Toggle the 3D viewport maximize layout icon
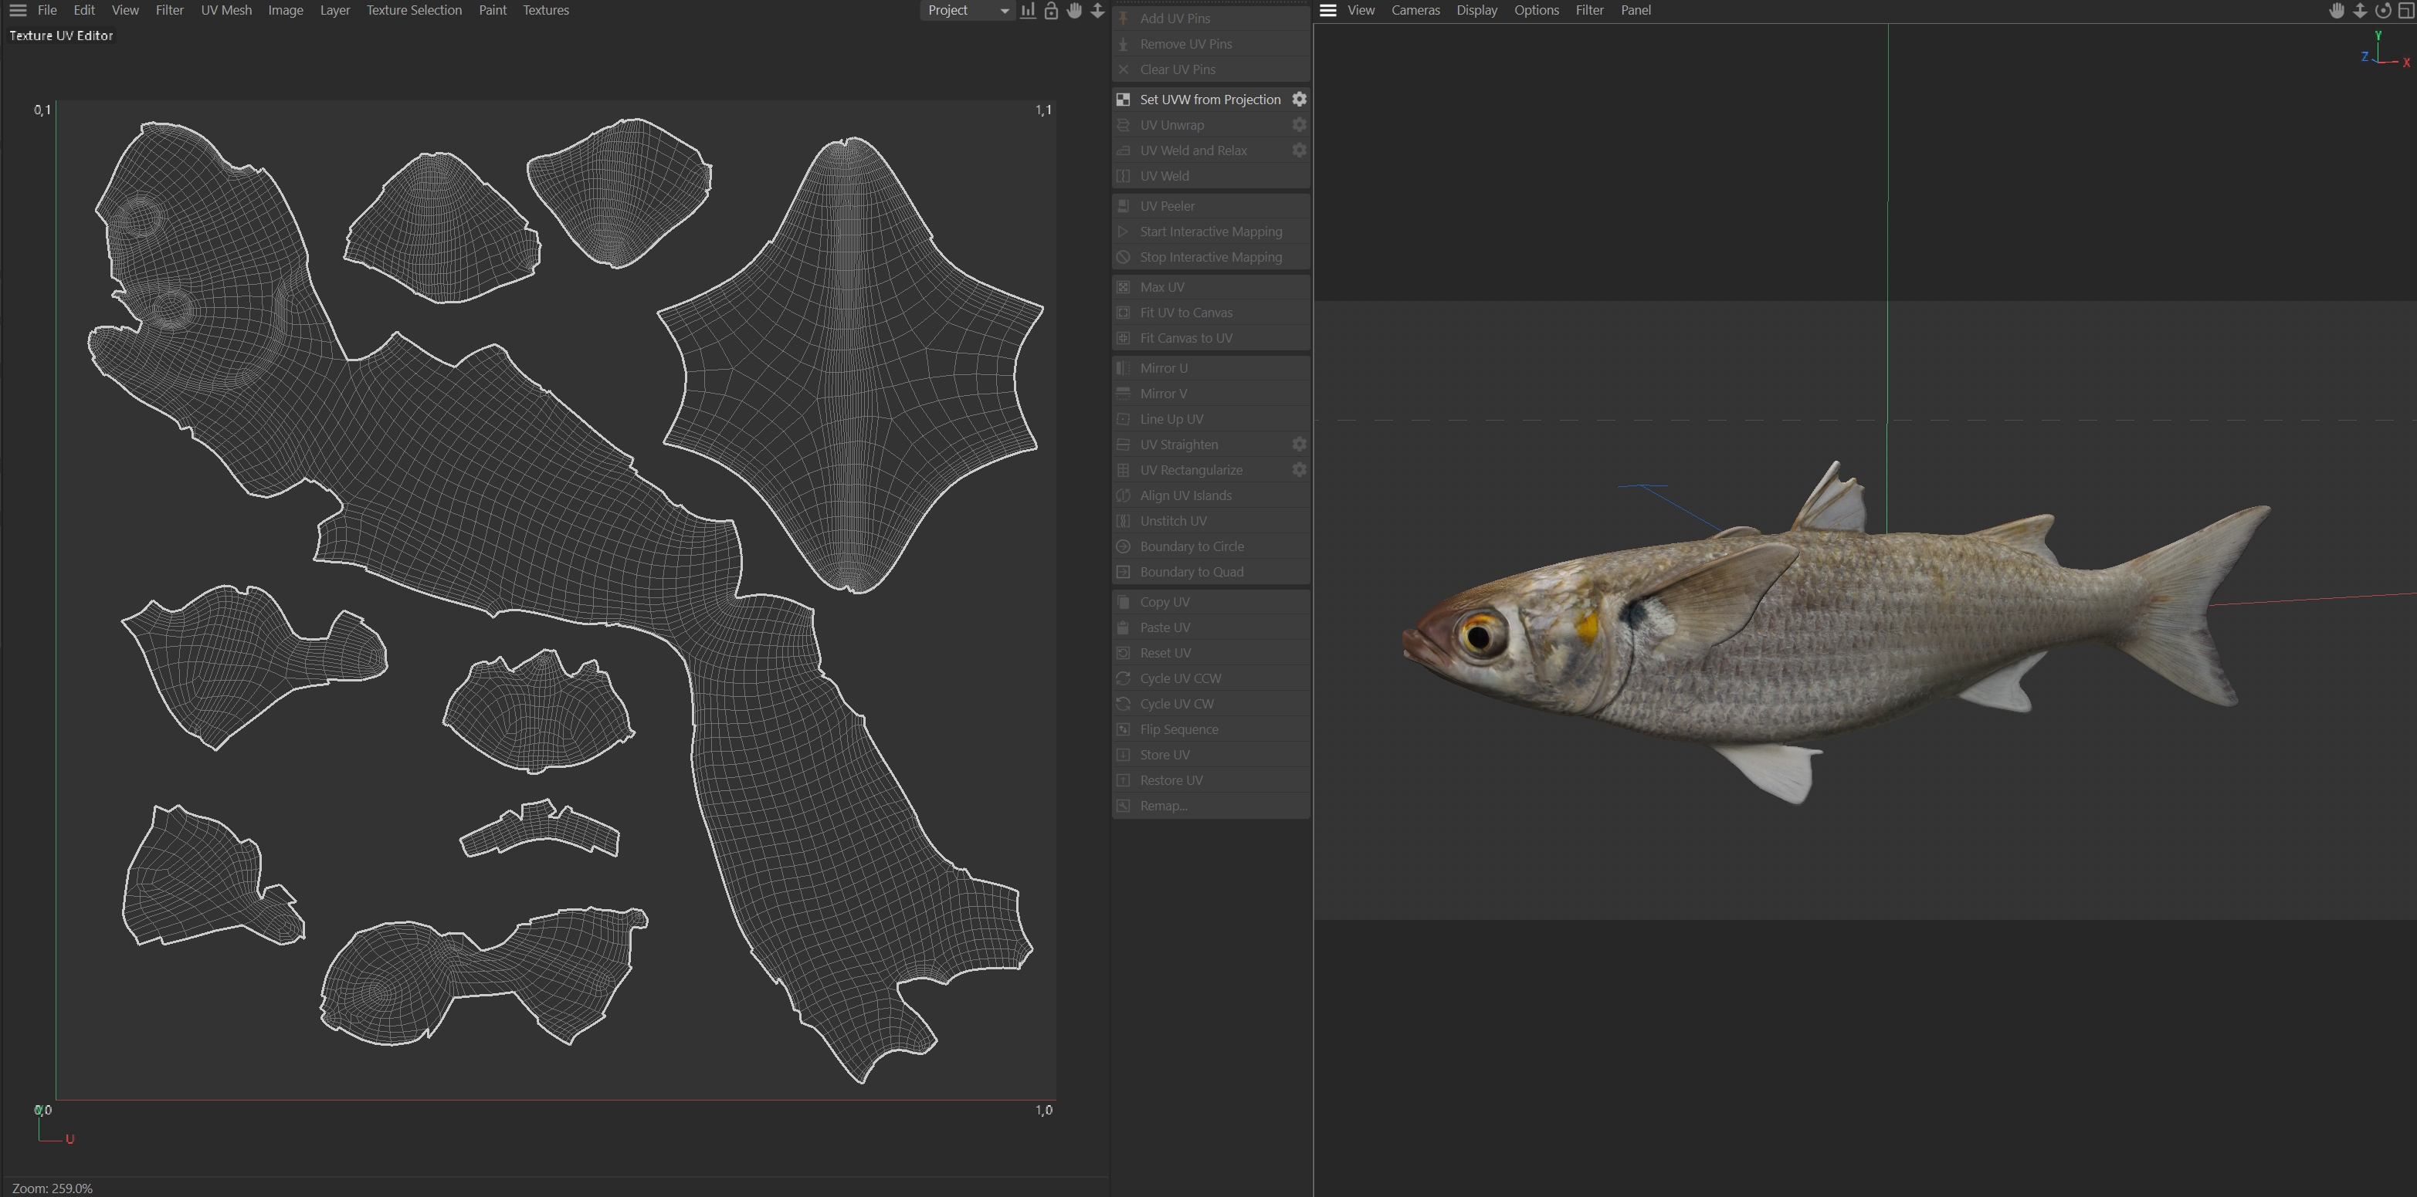The width and height of the screenshot is (2417, 1197). 2405,10
